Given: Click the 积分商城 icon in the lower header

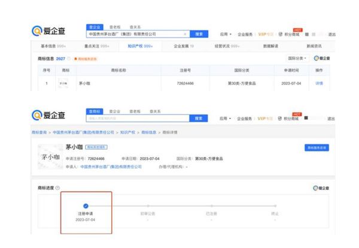Looking at the screenshot, I should pyautogui.click(x=279, y=119).
